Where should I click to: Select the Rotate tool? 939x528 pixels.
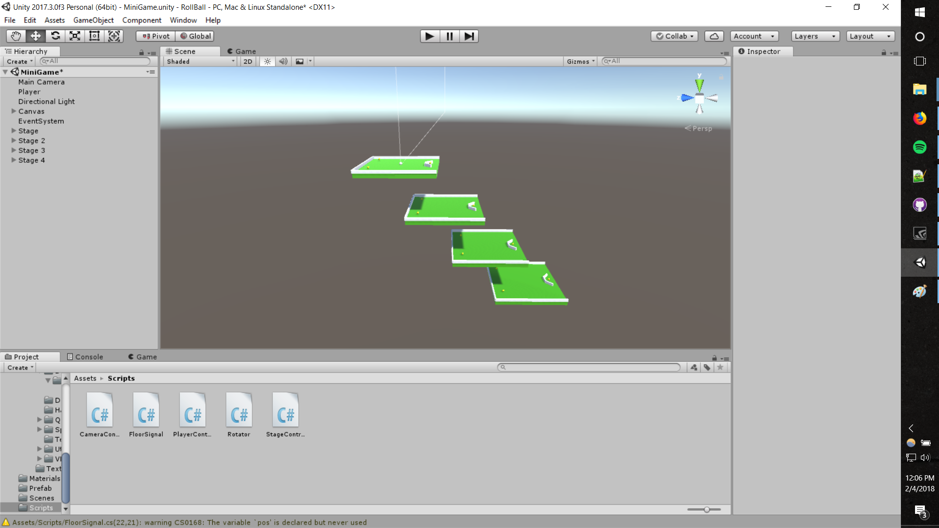[55, 36]
